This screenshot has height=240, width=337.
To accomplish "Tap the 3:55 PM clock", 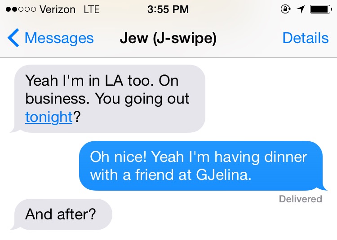I will point(168,10).
